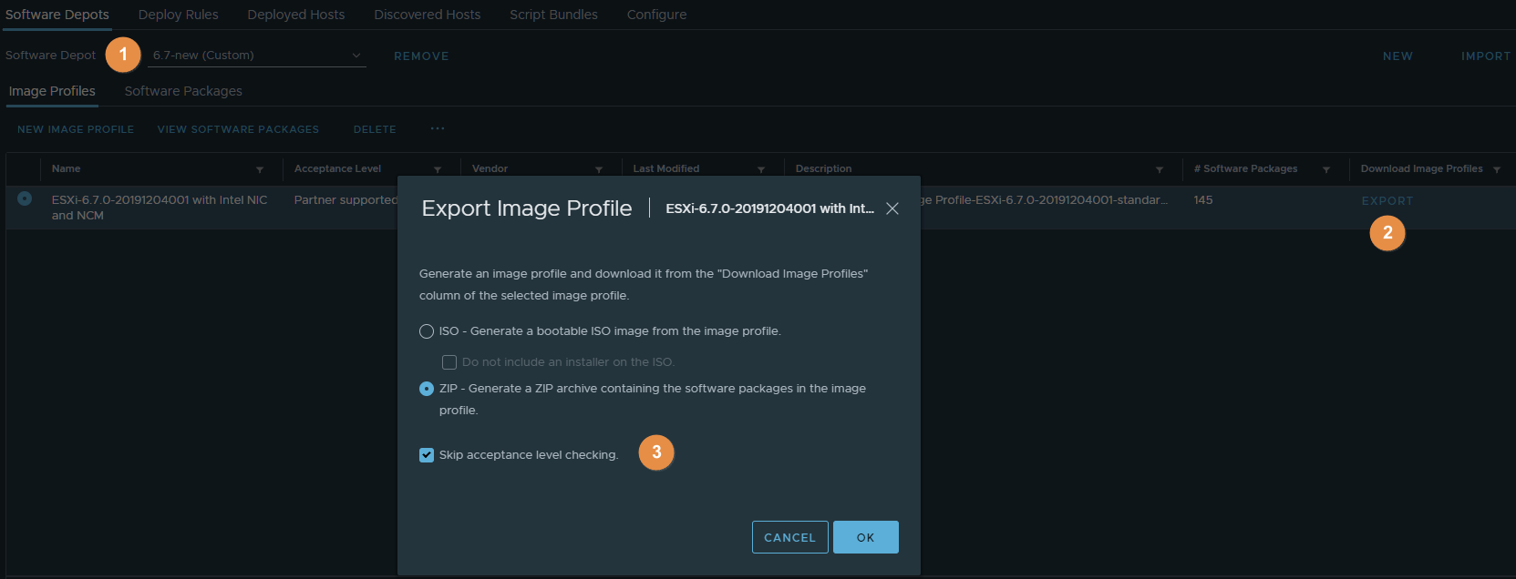The height and width of the screenshot is (579, 1516).
Task: Click the Acceptance Level filter icon
Action: tap(438, 169)
